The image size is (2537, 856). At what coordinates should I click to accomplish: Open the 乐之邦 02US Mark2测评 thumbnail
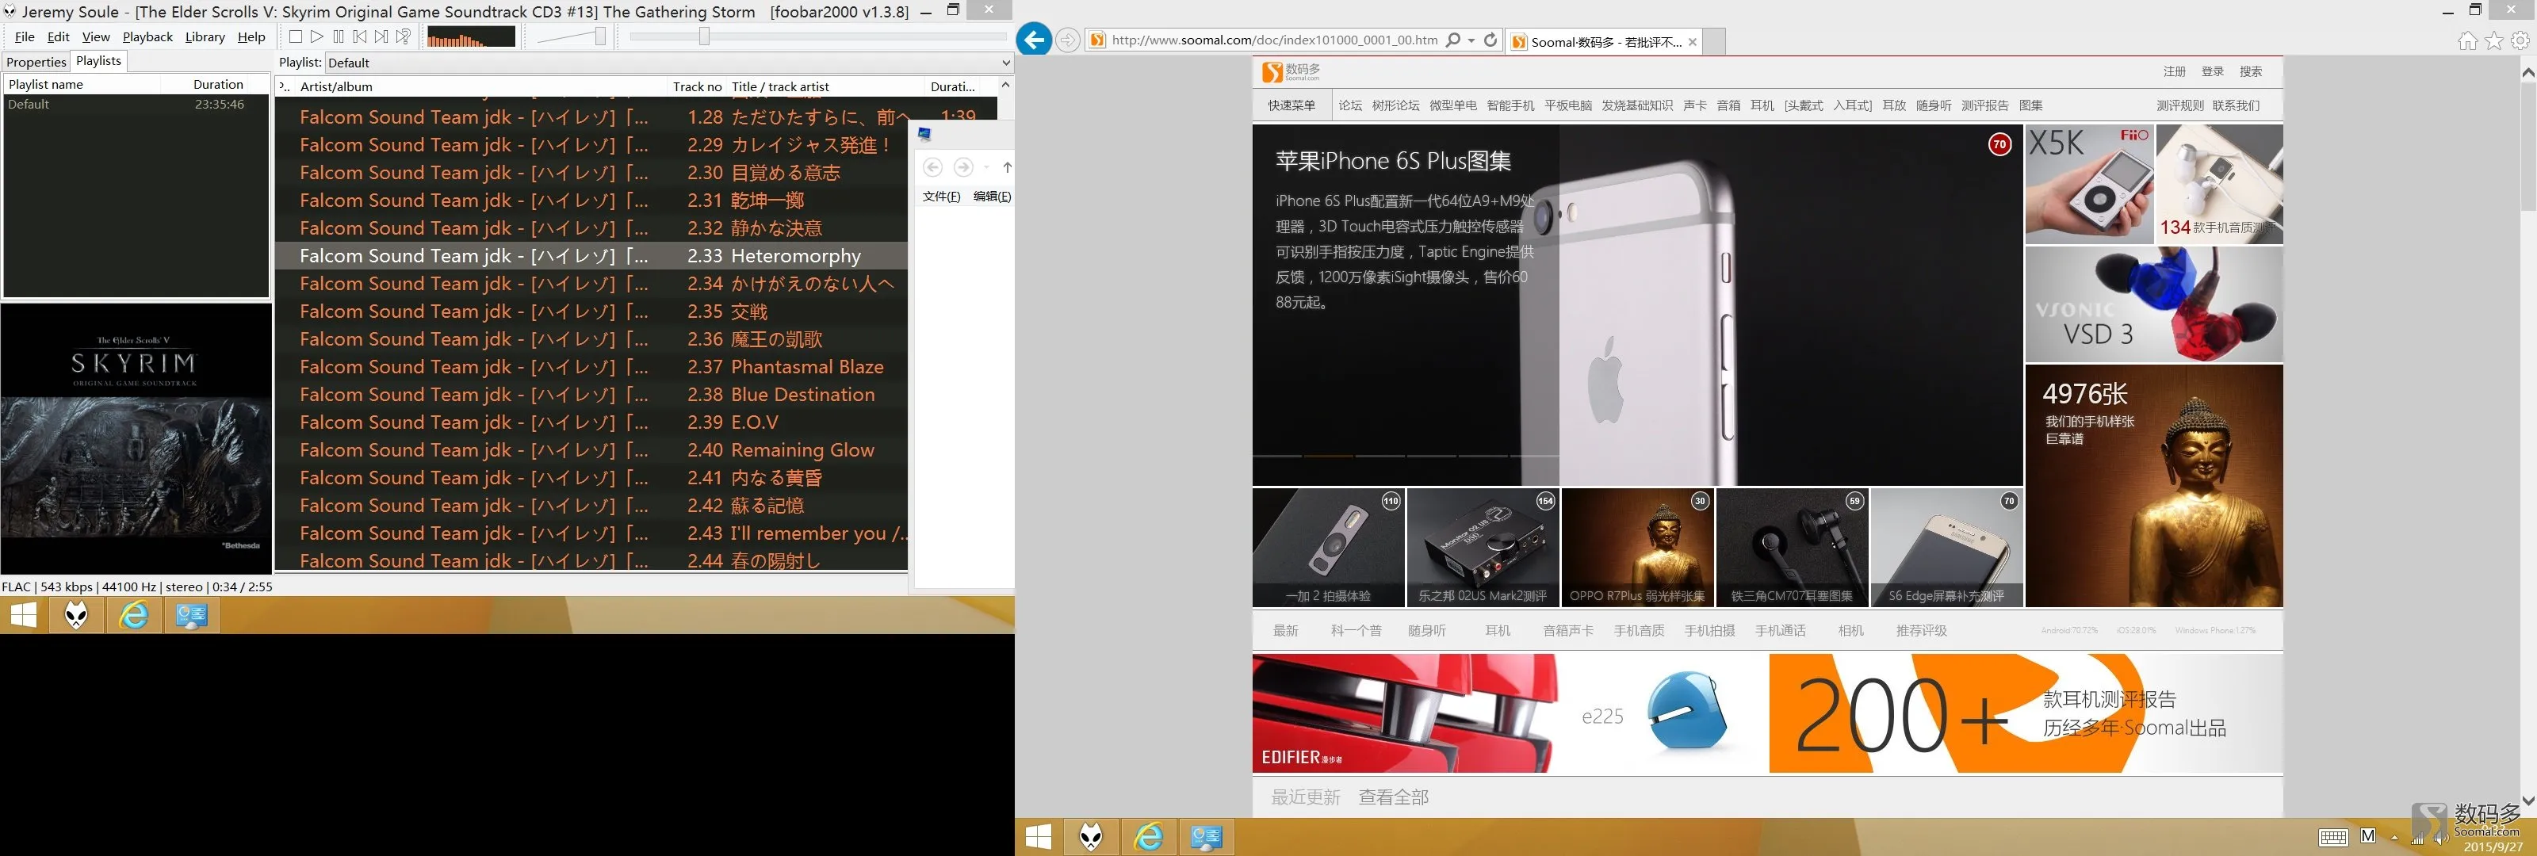click(x=1483, y=548)
